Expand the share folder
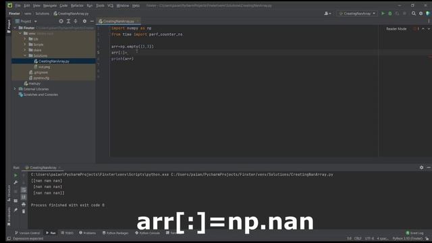Image resolution: width=432 pixels, height=243 pixels. coord(25,50)
